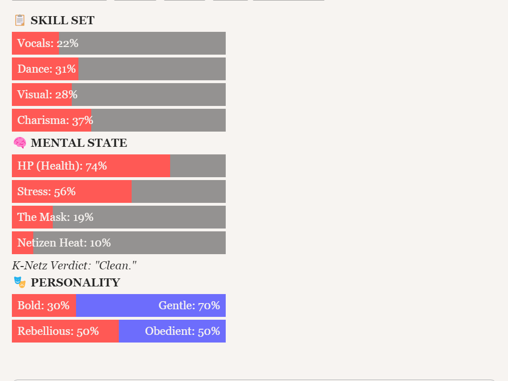
Task: Click the SKILL SET heading text
Action: (x=62, y=20)
